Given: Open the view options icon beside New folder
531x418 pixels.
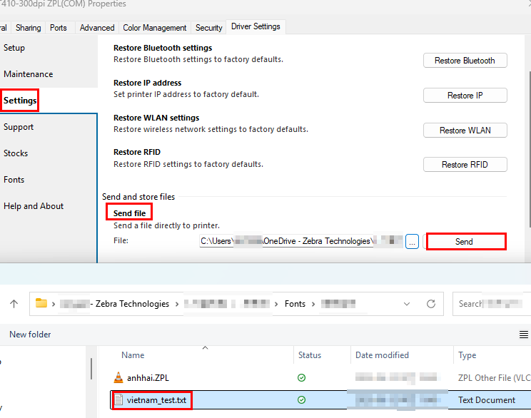Looking at the screenshot, I should coord(523,335).
